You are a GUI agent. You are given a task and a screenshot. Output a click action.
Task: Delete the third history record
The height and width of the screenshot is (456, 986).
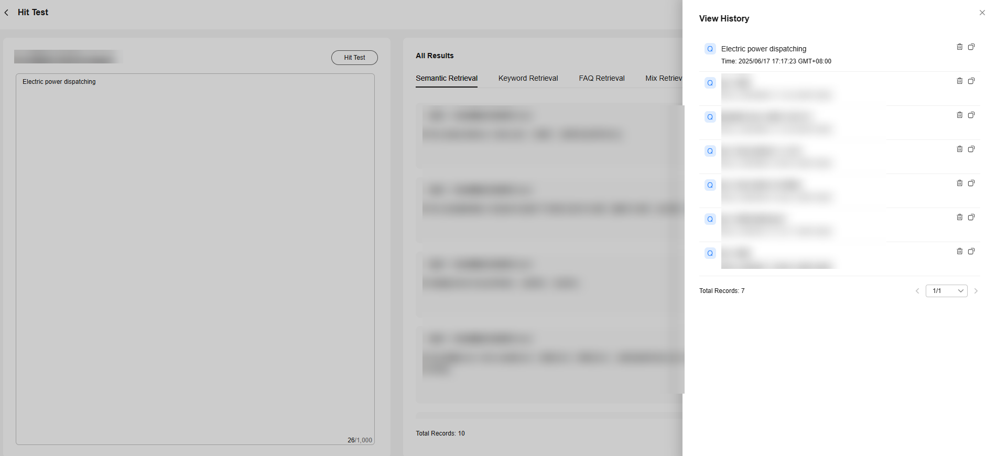click(x=959, y=115)
